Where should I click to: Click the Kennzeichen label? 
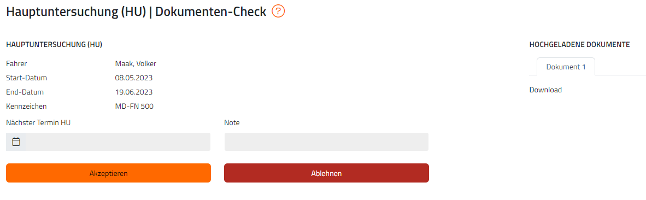26,106
